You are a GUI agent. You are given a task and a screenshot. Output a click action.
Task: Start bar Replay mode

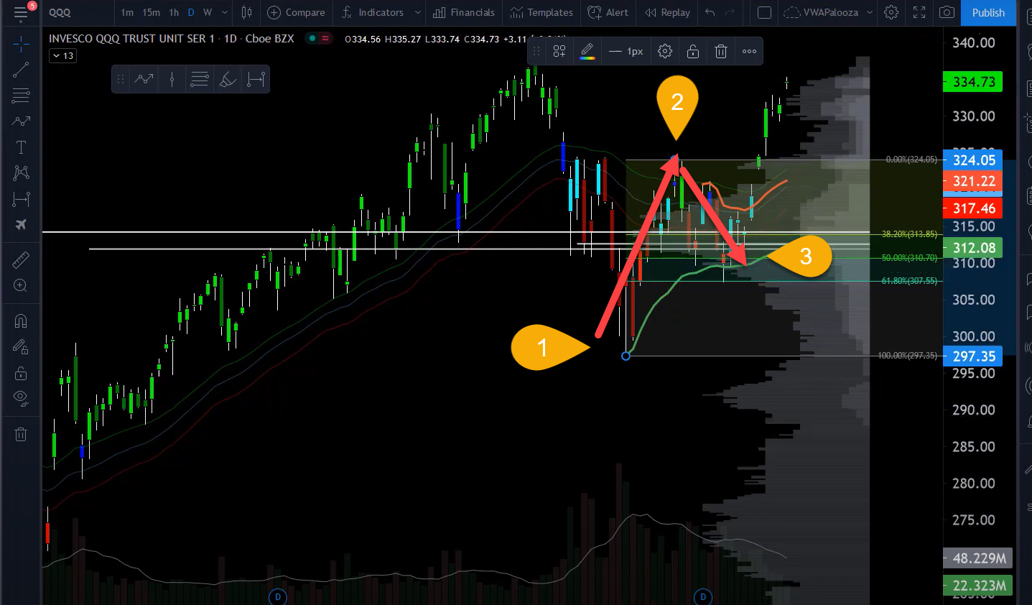pos(667,12)
